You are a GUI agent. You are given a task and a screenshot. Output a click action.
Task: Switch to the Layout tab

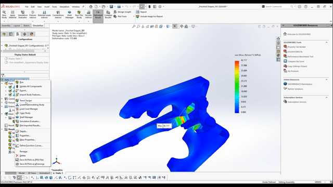click(17, 25)
